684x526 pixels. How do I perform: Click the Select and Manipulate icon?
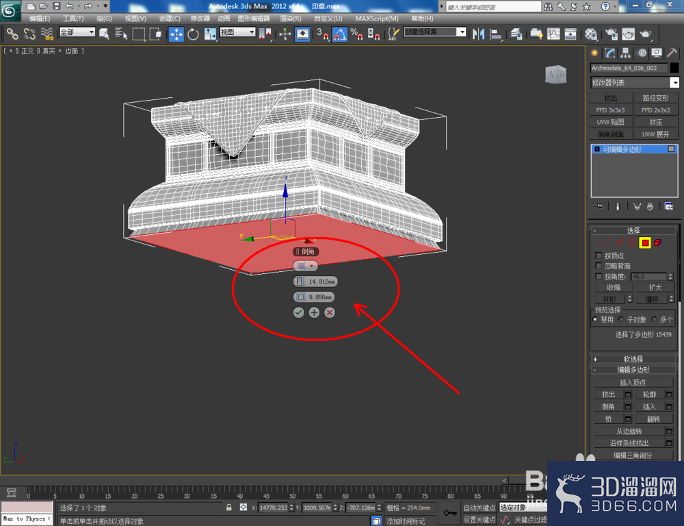(285, 34)
